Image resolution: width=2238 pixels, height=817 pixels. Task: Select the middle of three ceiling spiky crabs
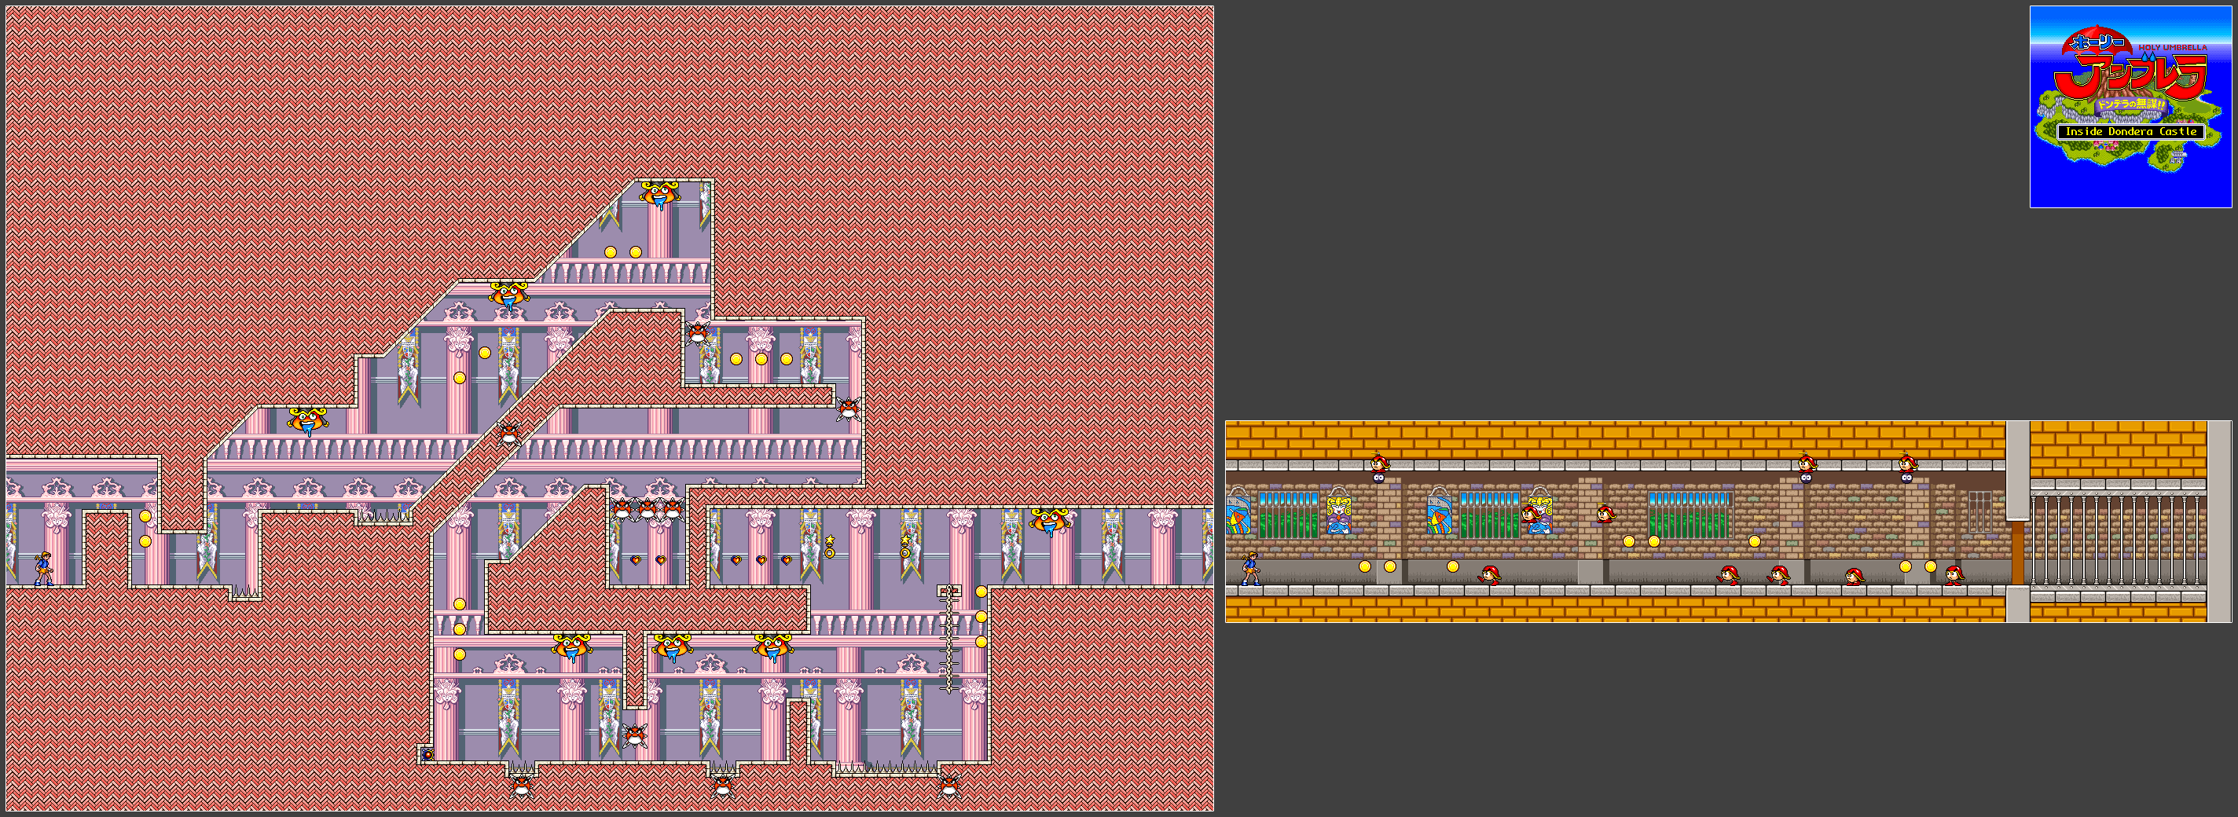click(647, 509)
